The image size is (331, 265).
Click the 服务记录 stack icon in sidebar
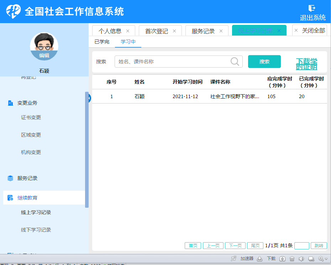tap(10, 178)
